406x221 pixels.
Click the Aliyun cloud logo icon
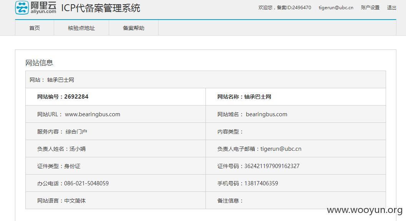point(22,7)
